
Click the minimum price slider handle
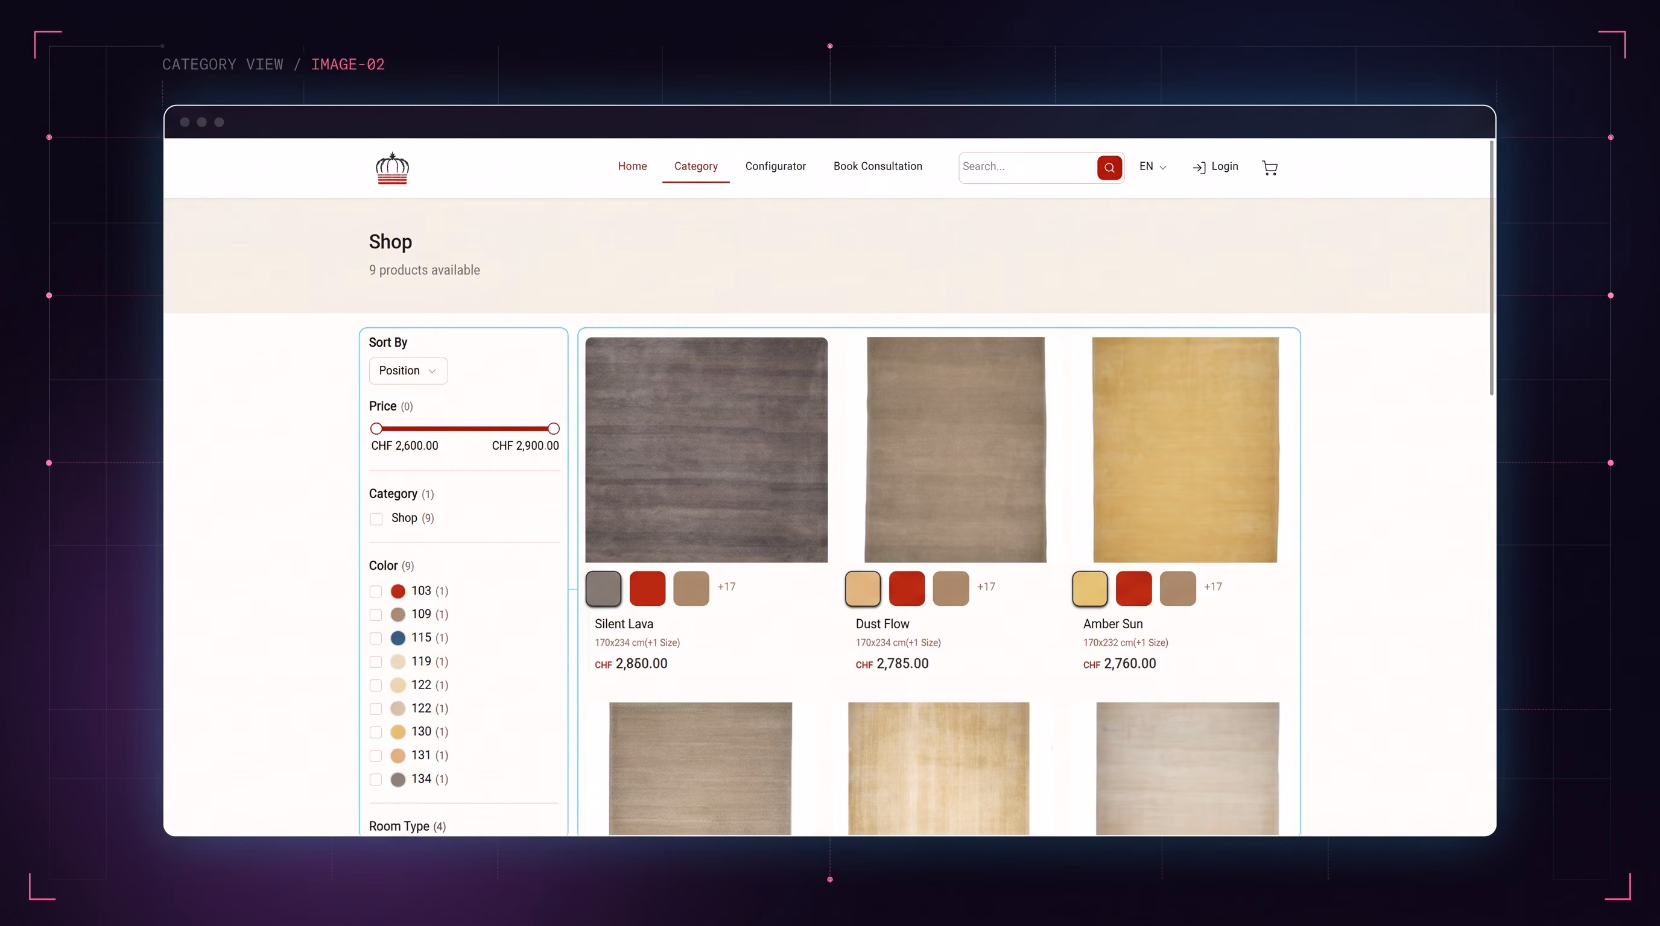click(x=376, y=428)
